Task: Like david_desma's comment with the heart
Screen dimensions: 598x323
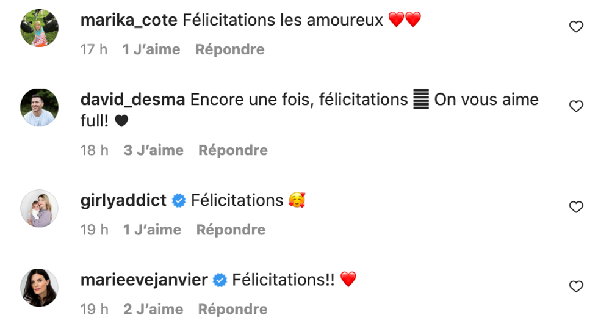Action: point(575,106)
